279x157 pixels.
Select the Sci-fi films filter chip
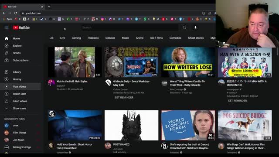tap(157, 38)
